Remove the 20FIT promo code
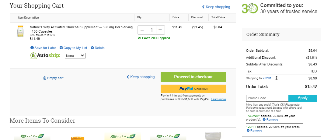The width and height of the screenshot is (324, 140). (254, 131)
